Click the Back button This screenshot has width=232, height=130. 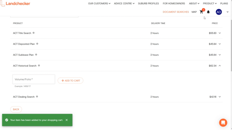click(16, 109)
